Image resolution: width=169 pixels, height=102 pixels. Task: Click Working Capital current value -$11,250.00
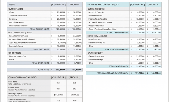click(58, 95)
